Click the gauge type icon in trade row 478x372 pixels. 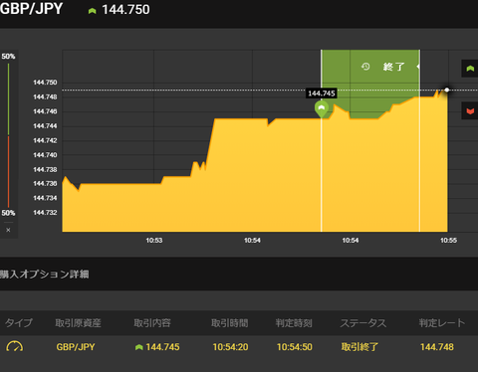[15, 346]
